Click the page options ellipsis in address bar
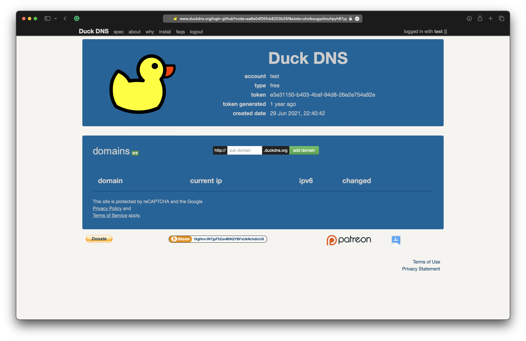 (x=357, y=19)
